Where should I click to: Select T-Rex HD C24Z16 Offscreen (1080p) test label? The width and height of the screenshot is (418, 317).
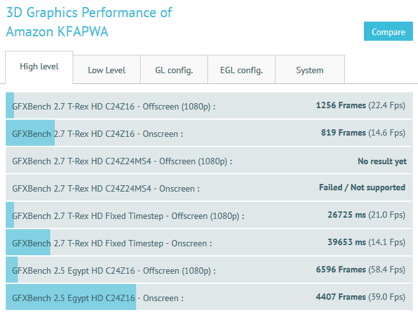tap(114, 106)
